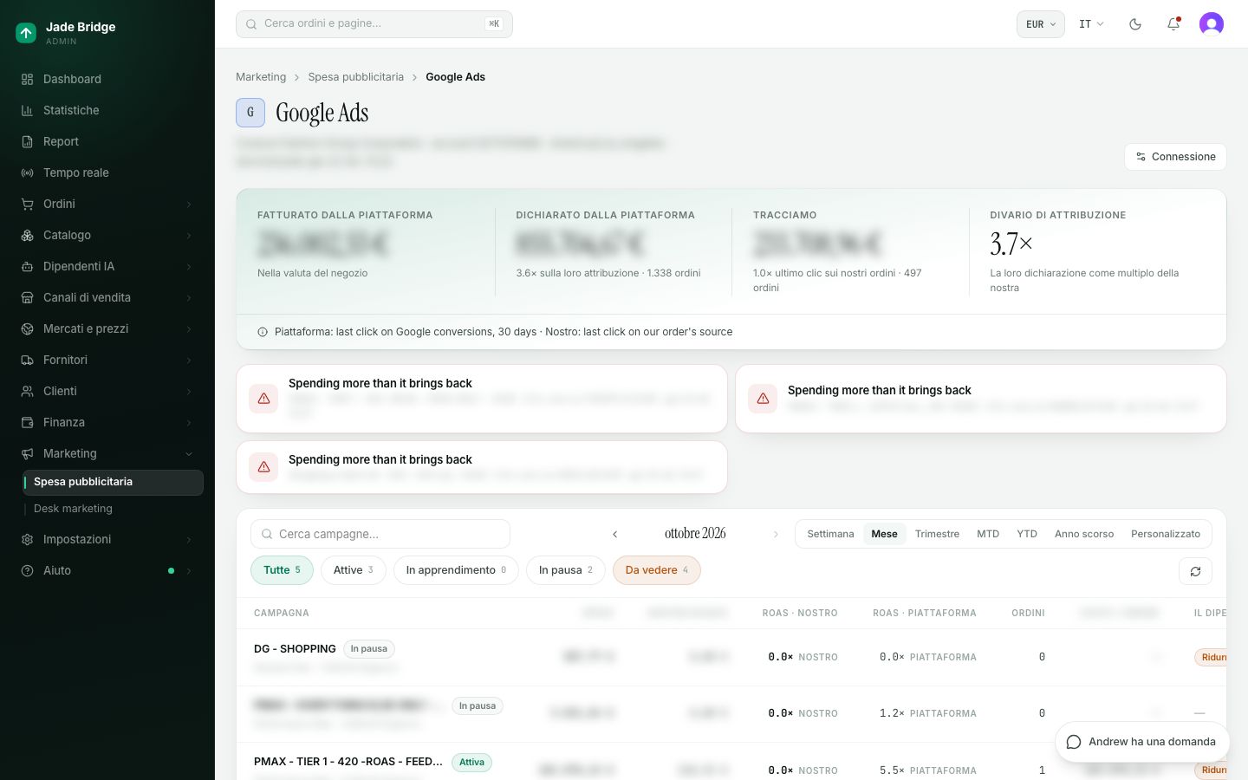The image size is (1248, 780).
Task: Select the Anno scorso period tab
Action: point(1084,534)
